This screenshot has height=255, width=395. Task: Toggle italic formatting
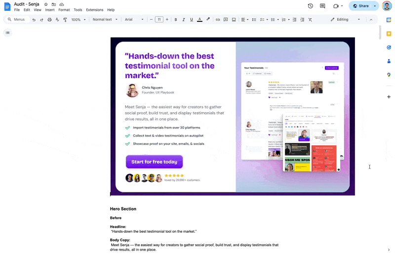point(183,19)
